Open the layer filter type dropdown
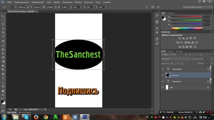The image size is (214, 120). [169, 55]
